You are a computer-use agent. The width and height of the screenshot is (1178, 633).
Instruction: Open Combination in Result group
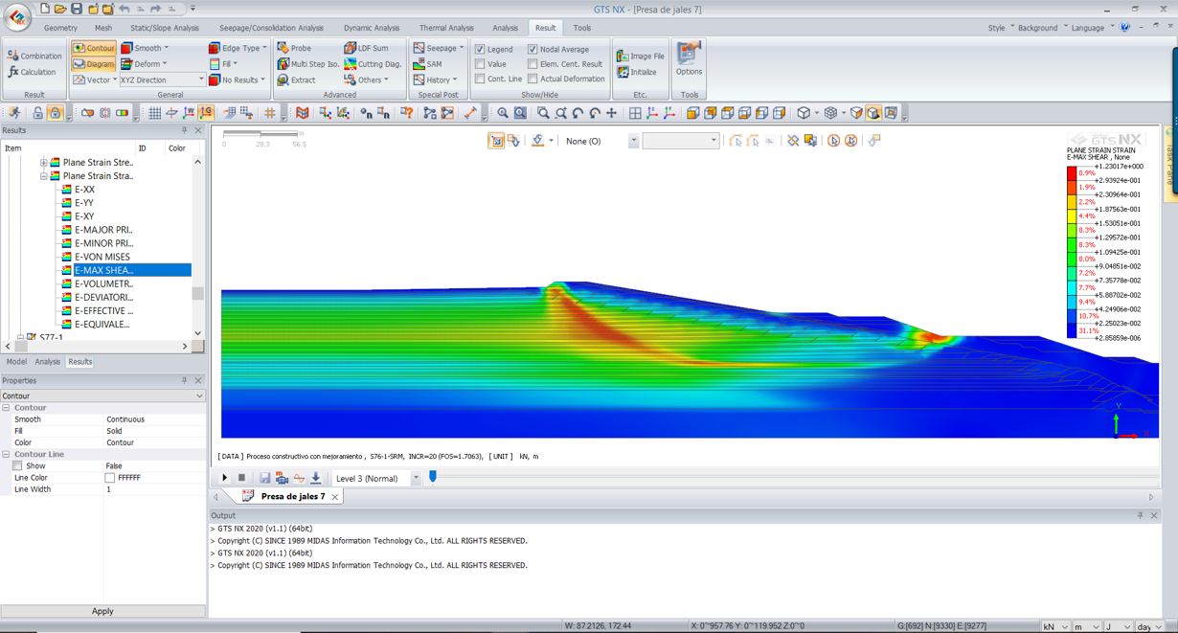click(34, 56)
